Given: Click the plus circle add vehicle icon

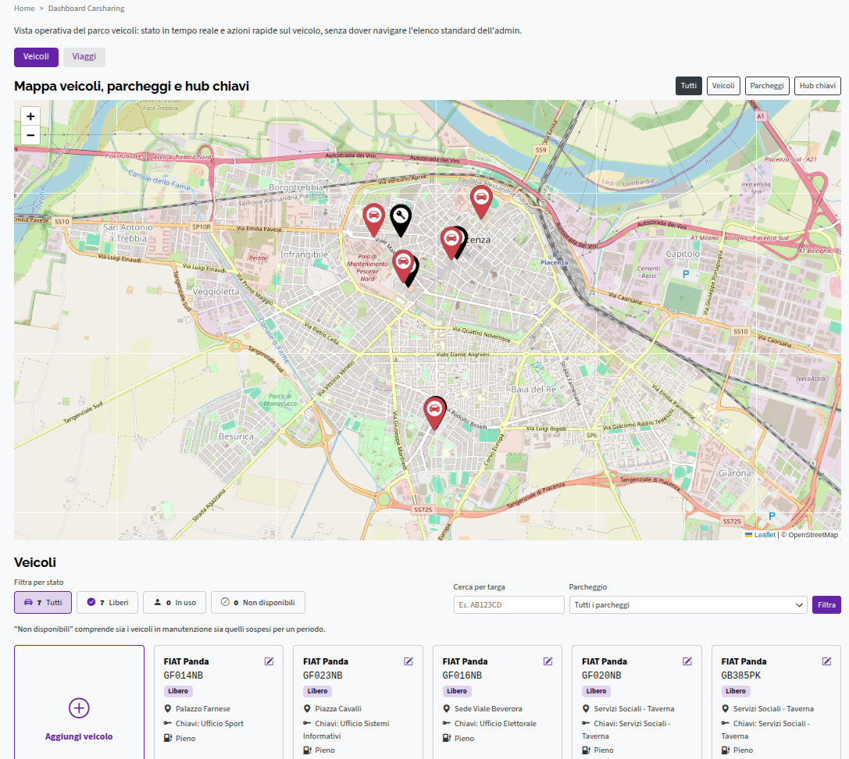Looking at the screenshot, I should (79, 708).
